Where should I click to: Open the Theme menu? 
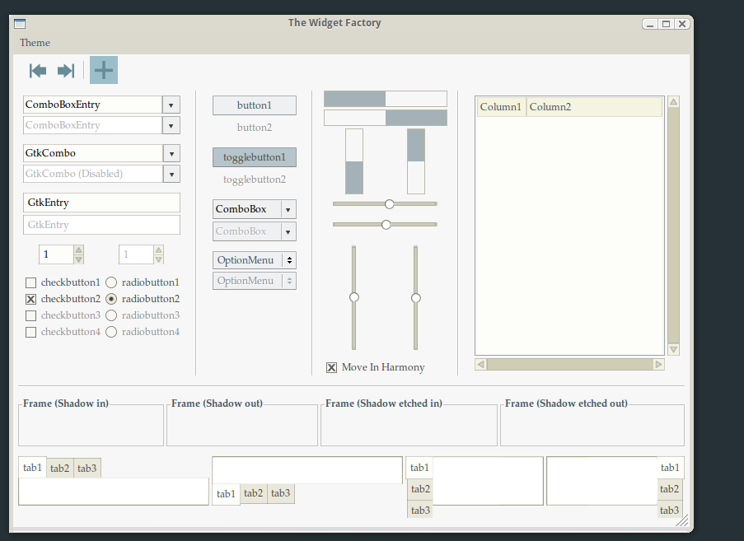(35, 43)
